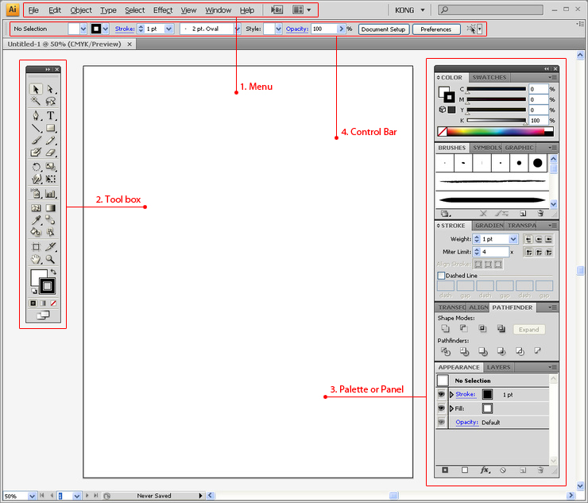Open the Effect menu
The image size is (588, 503).
(162, 10)
